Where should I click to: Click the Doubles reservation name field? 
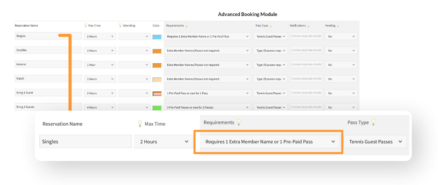(48, 50)
